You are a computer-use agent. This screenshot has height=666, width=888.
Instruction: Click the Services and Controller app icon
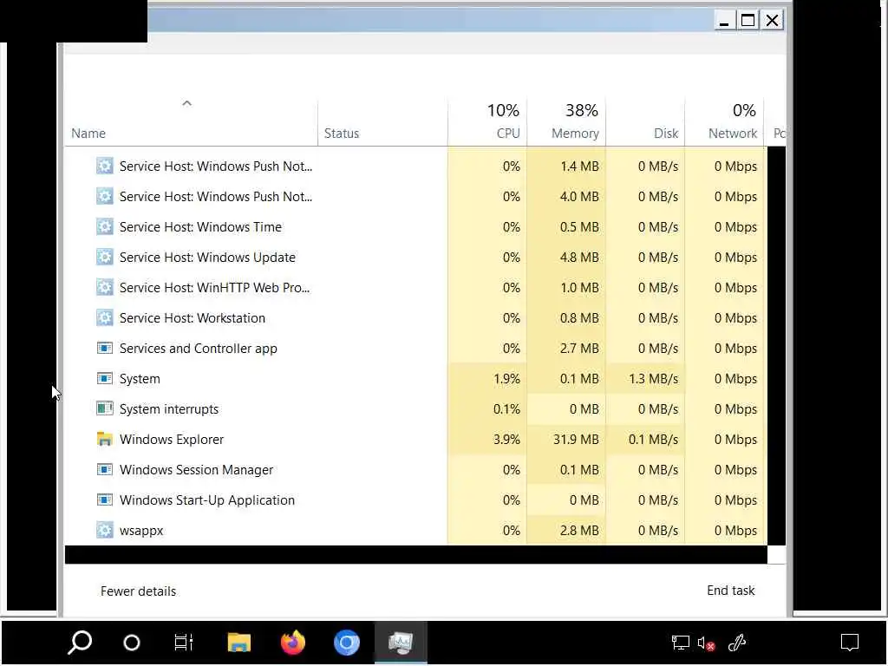click(x=104, y=349)
